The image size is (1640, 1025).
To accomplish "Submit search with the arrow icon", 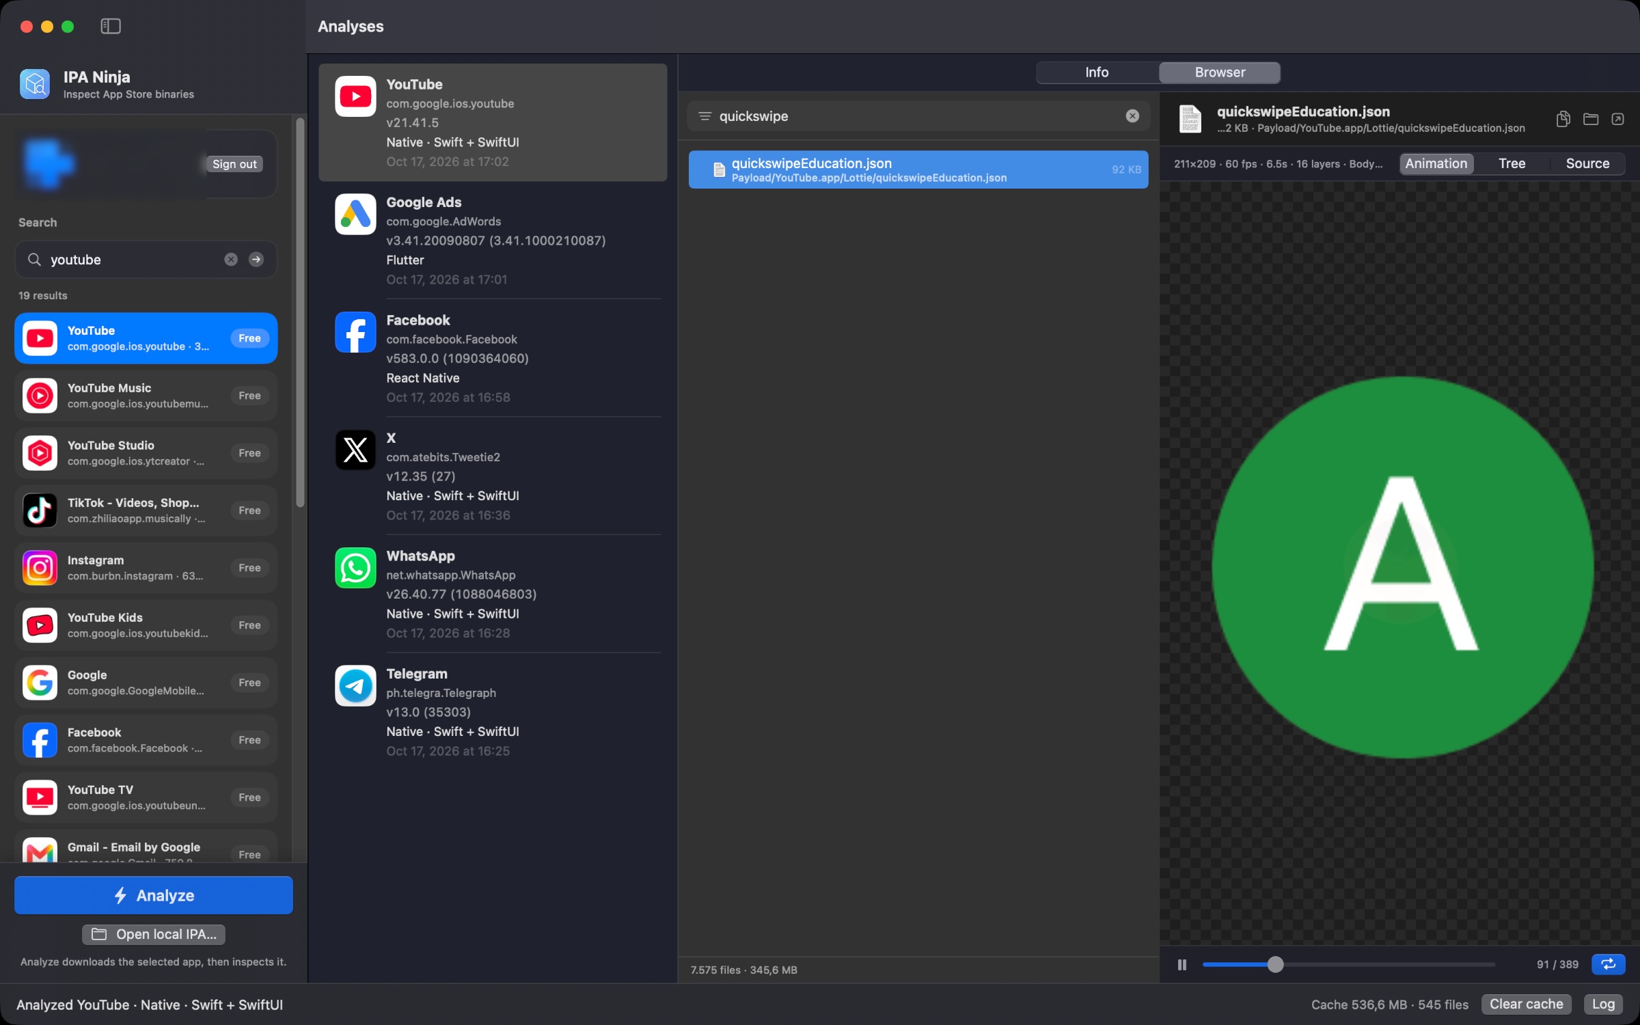I will click(256, 260).
